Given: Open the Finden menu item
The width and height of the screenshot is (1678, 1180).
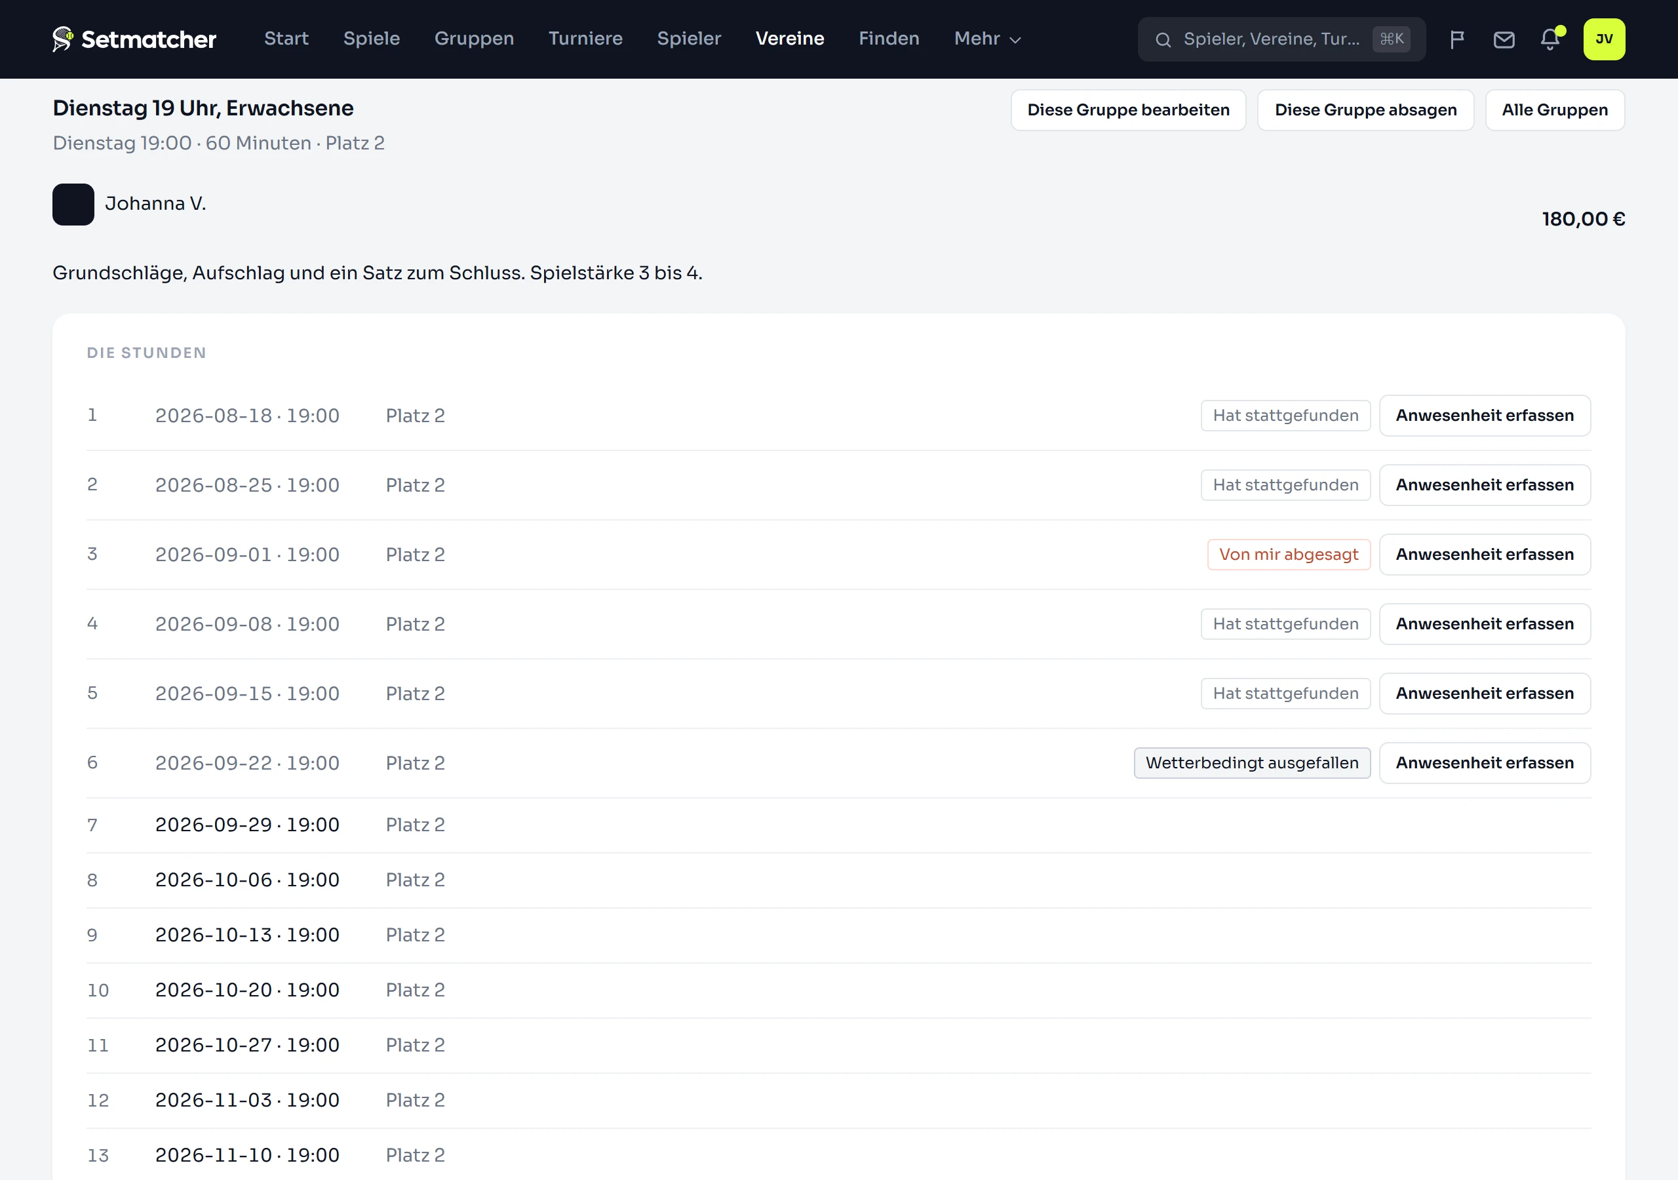Looking at the screenshot, I should tap(889, 39).
